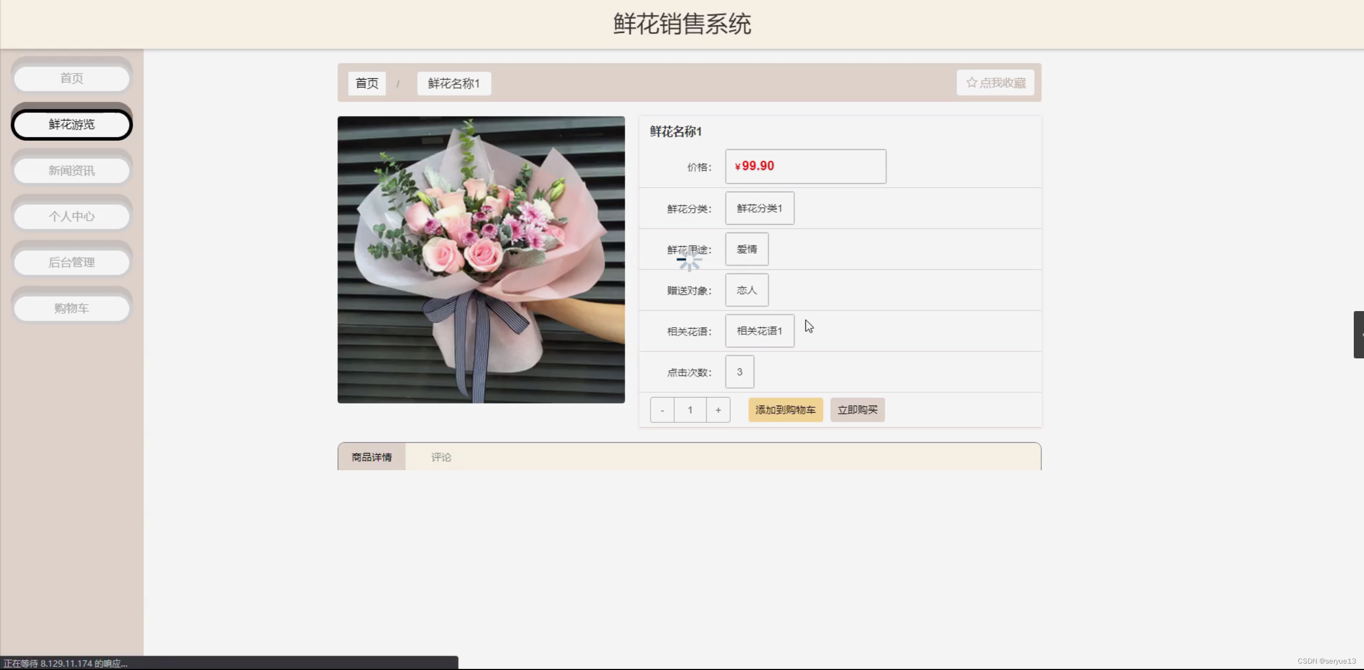Click the 鲜花名称1 product title
1364x670 pixels.
[676, 132]
